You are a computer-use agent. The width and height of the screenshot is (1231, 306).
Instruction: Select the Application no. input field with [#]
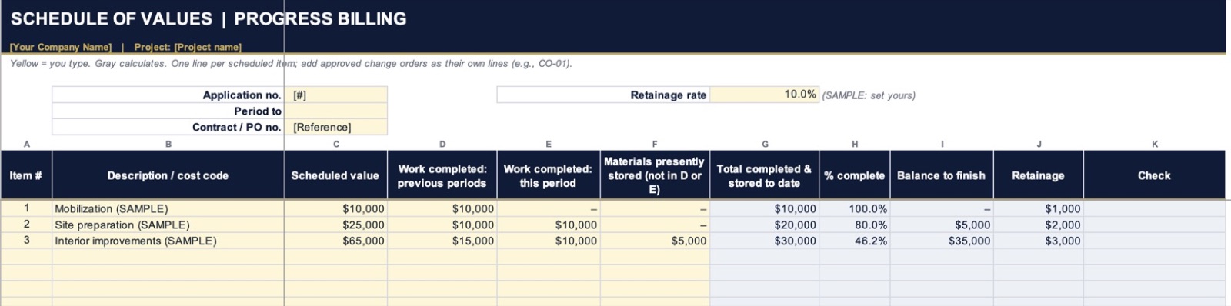[x=335, y=95]
